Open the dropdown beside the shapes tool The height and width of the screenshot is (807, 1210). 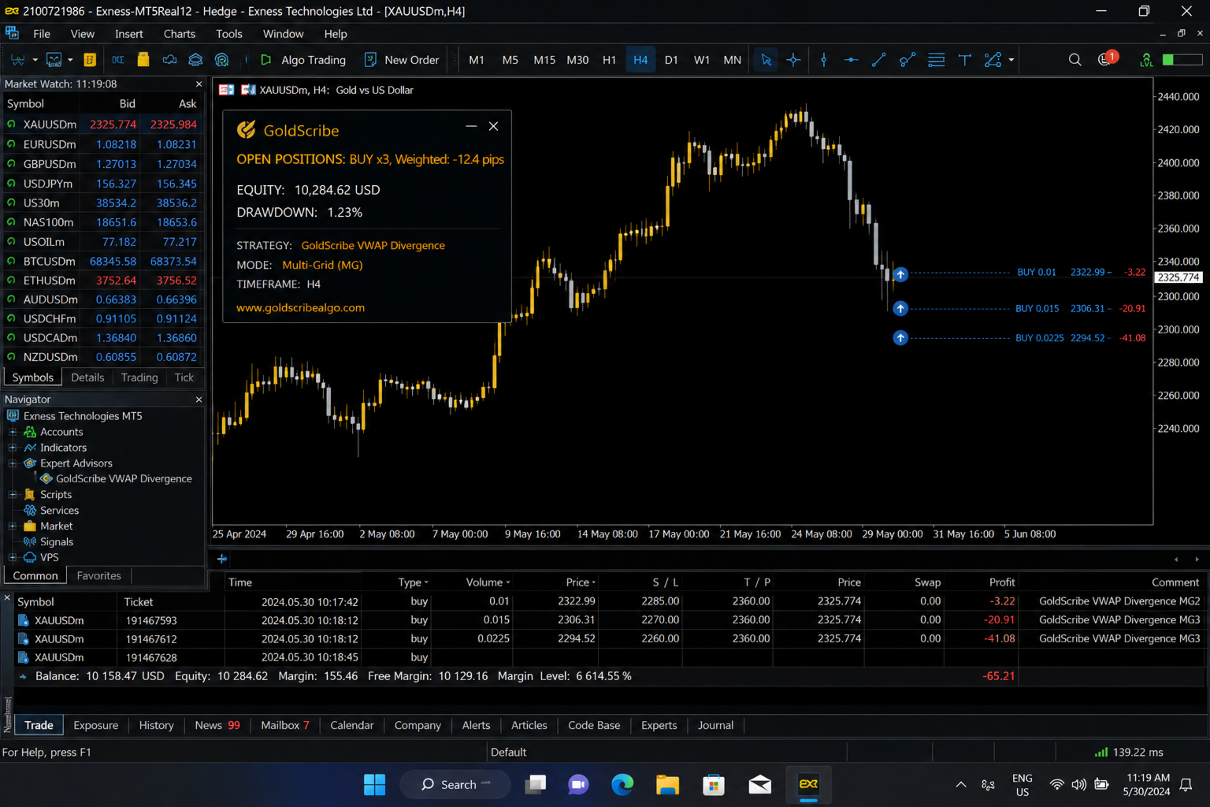(x=1011, y=60)
